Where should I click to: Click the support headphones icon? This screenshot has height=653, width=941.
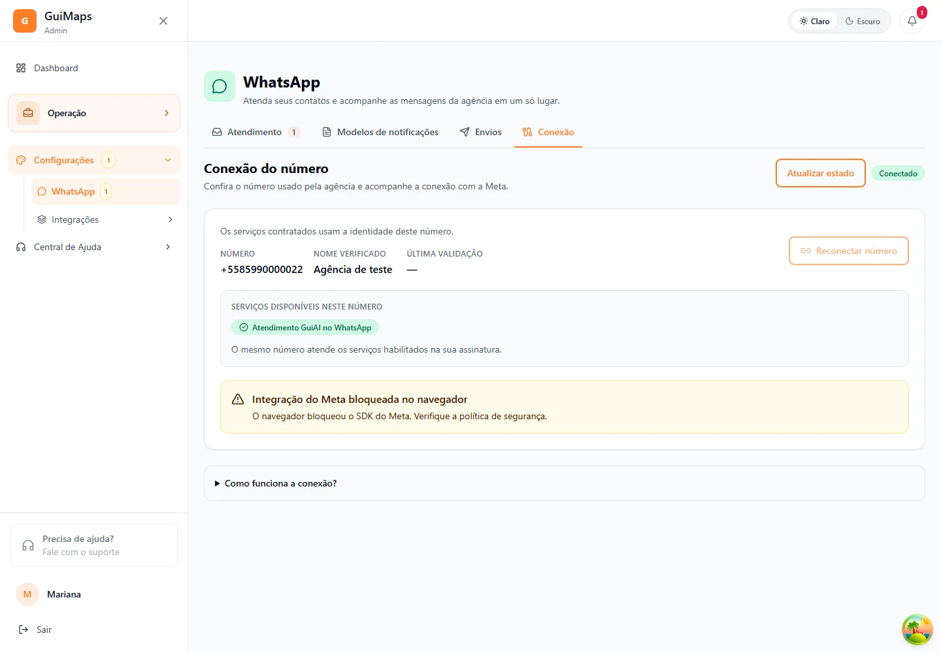28,545
